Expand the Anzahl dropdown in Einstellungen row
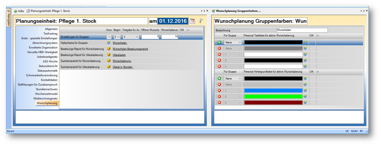This screenshot has width=381, height=146. 109,37
